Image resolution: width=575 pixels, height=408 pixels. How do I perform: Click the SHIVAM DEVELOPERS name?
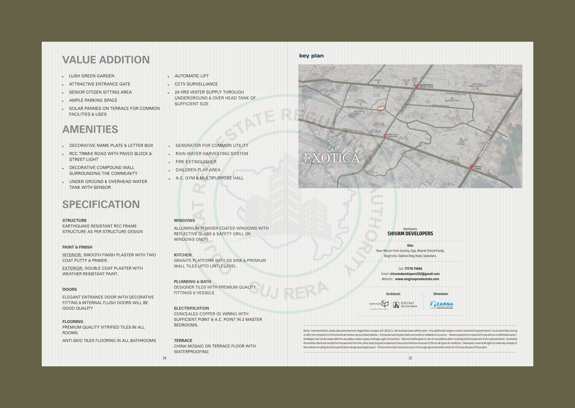(410, 234)
